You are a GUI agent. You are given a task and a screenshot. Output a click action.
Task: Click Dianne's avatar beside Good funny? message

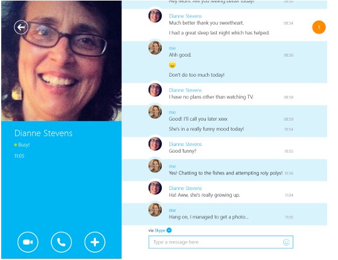[x=155, y=144]
